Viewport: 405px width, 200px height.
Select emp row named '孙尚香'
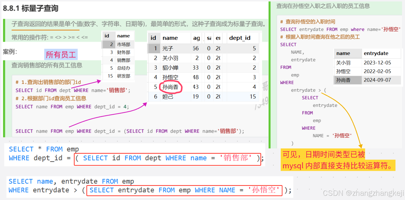pos(203,87)
